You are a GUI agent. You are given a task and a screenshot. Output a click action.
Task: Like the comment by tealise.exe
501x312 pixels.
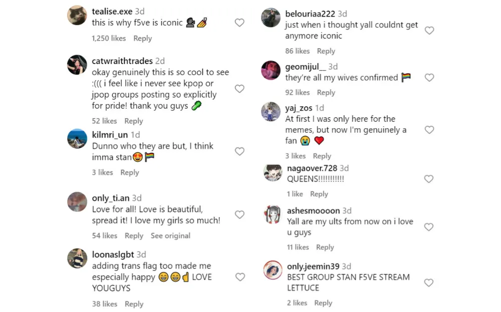(239, 23)
